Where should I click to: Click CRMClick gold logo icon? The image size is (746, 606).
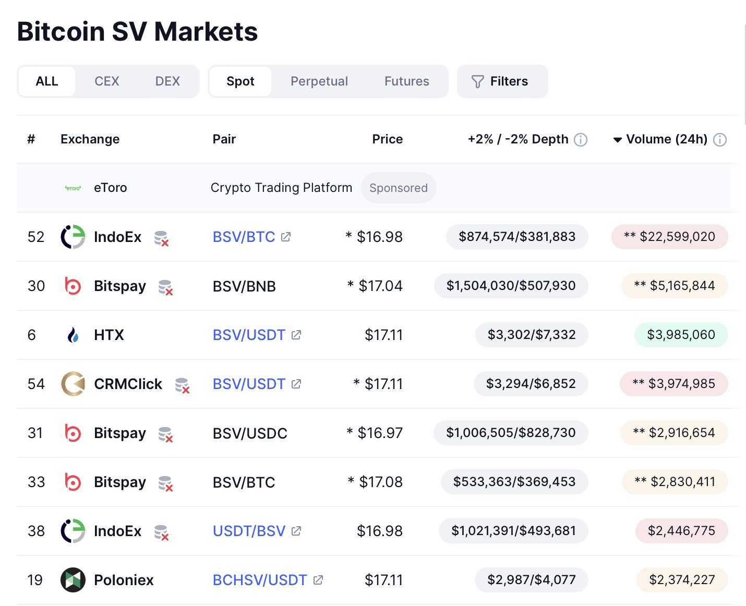[x=73, y=384]
